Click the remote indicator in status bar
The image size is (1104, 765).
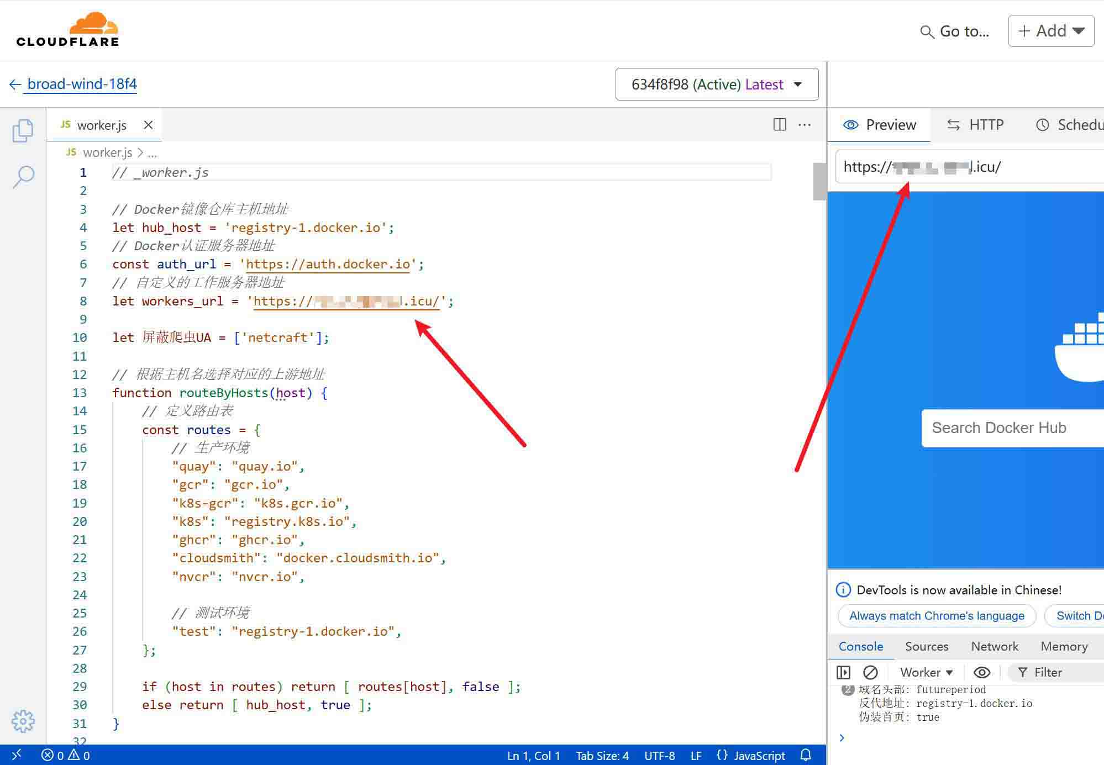pyautogui.click(x=17, y=755)
